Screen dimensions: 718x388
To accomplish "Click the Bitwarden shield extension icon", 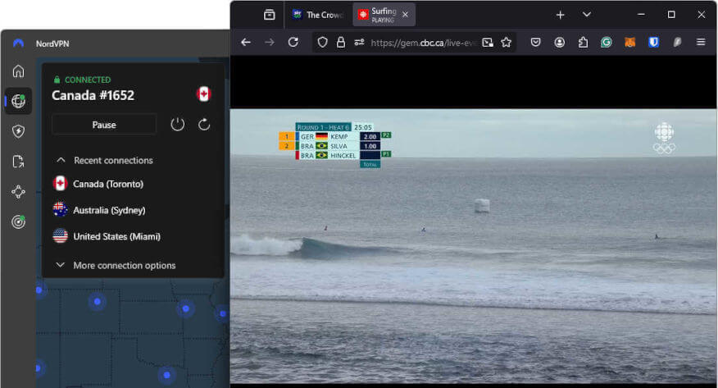I will coord(653,42).
